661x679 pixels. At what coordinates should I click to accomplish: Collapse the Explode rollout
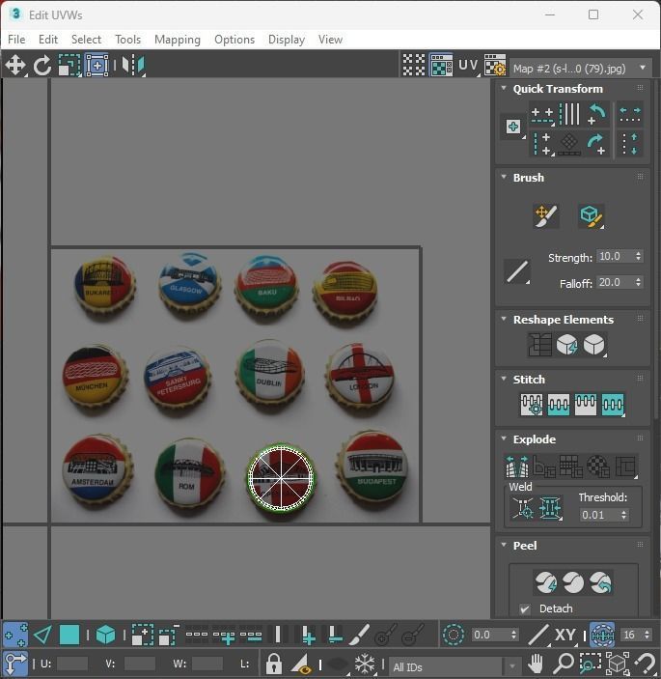pyautogui.click(x=504, y=439)
